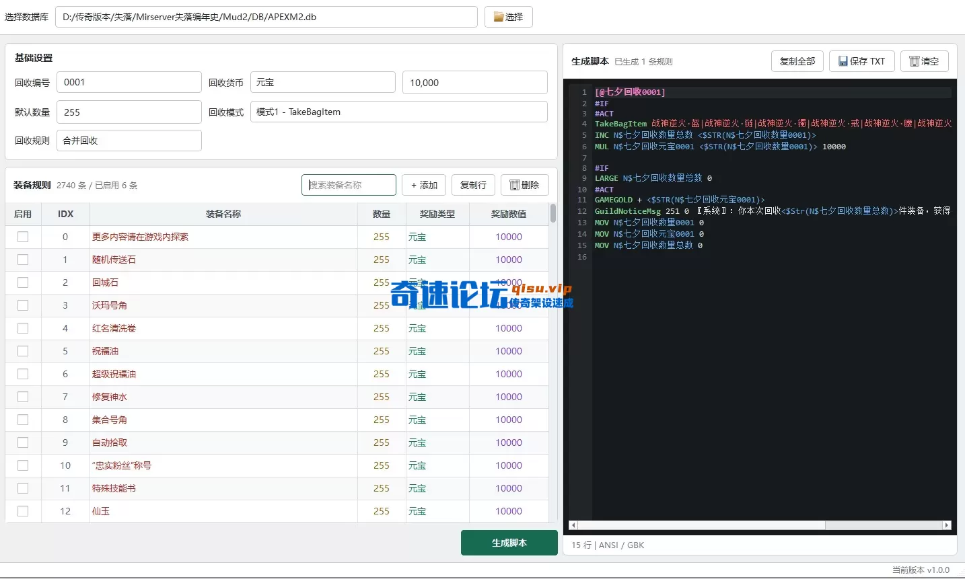Image resolution: width=965 pixels, height=579 pixels.
Task: Click the 复制全部 button
Action: pyautogui.click(x=797, y=61)
